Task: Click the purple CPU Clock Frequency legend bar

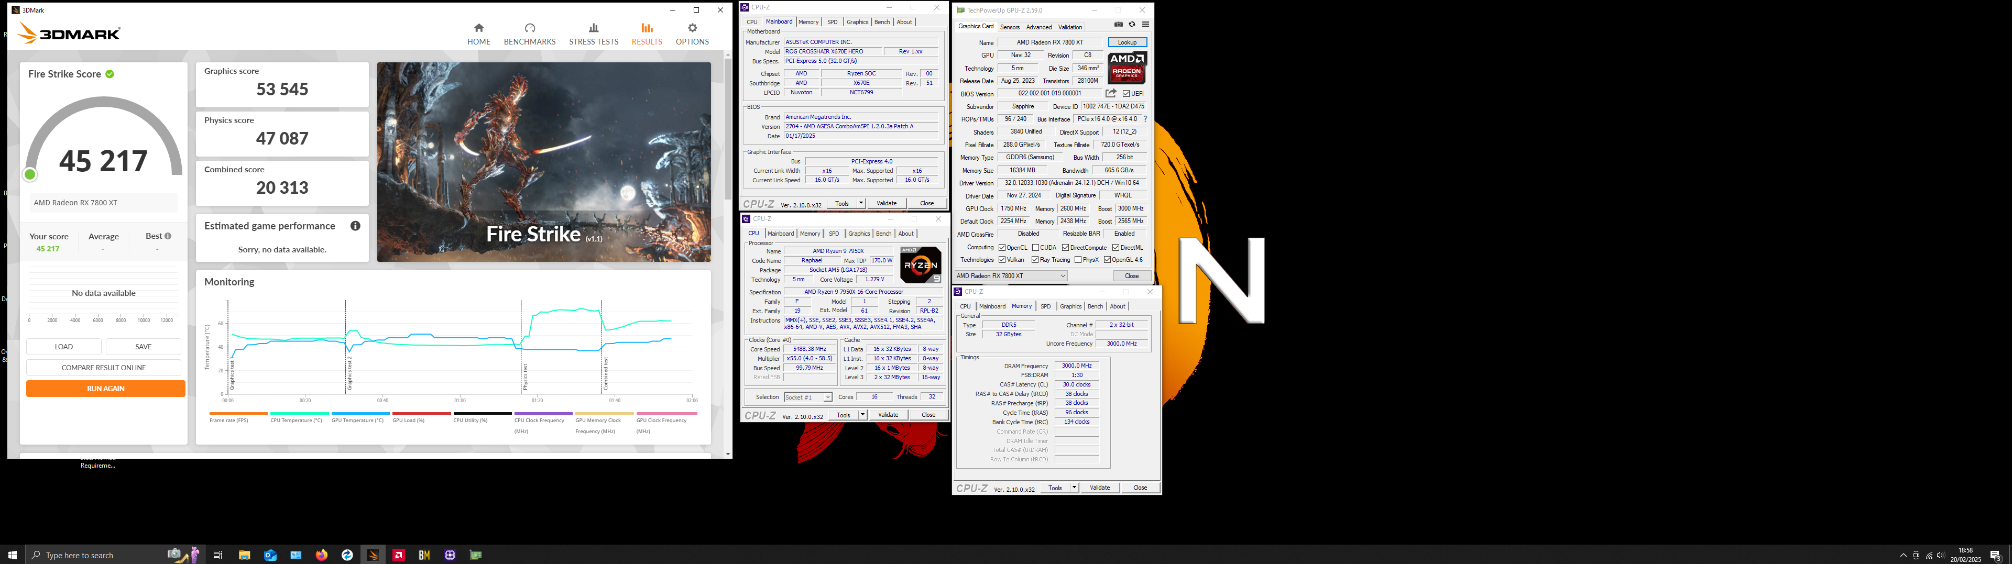Action: pos(544,413)
